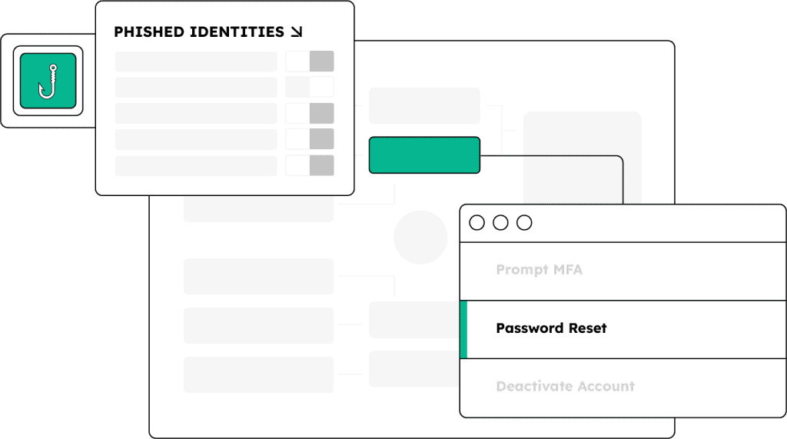Click the arrow next to Phished Identities
The height and width of the screenshot is (439, 787).
tap(296, 32)
